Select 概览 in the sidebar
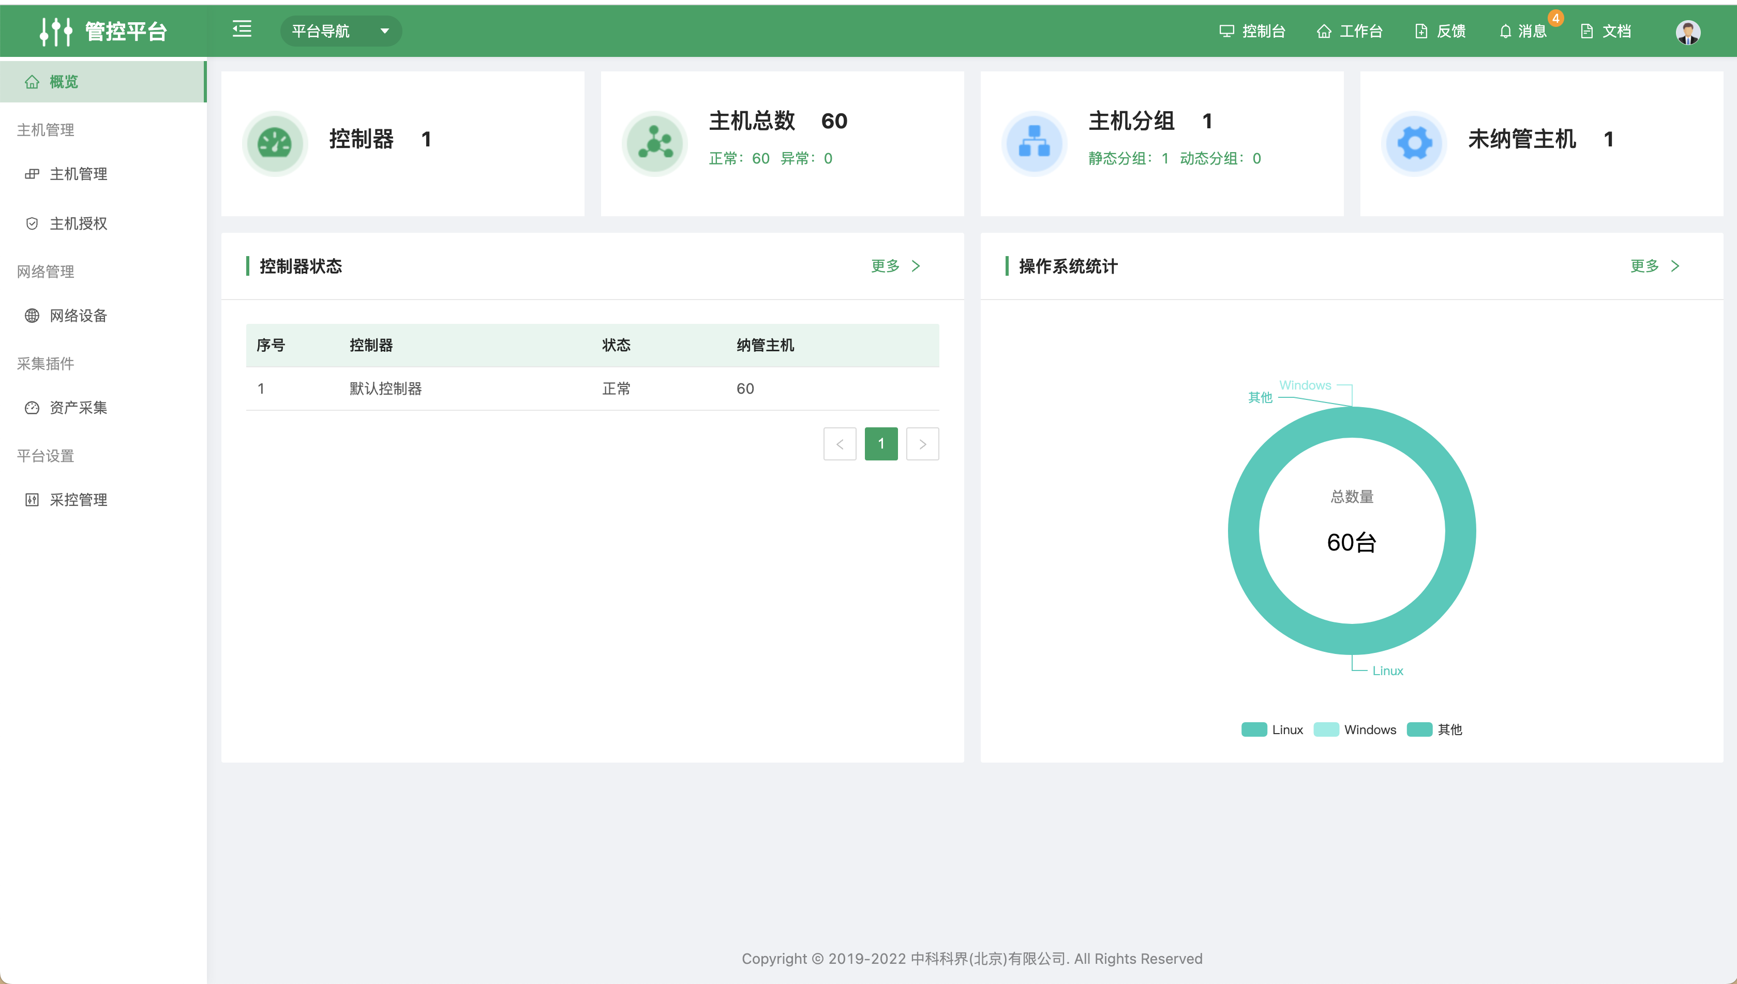Screen dimensions: 1737x984 (x=103, y=82)
